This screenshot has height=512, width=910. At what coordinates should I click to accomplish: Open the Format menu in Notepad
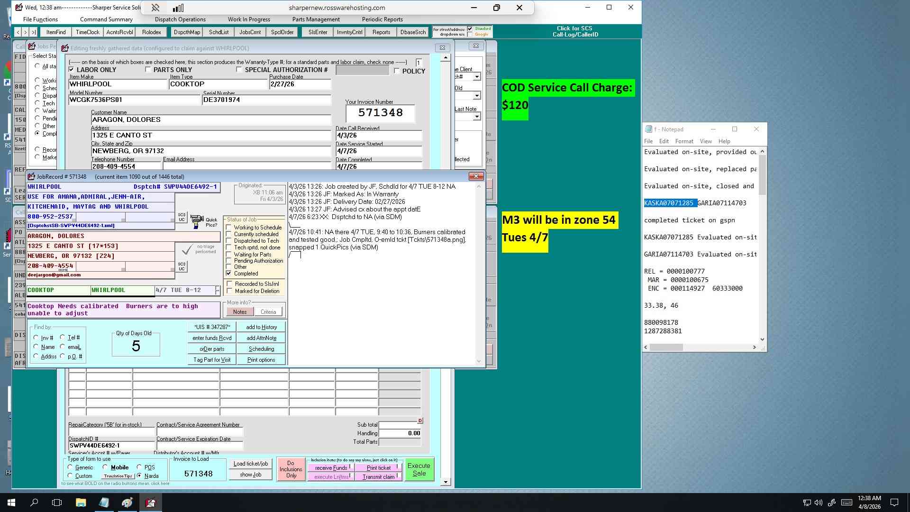(684, 141)
